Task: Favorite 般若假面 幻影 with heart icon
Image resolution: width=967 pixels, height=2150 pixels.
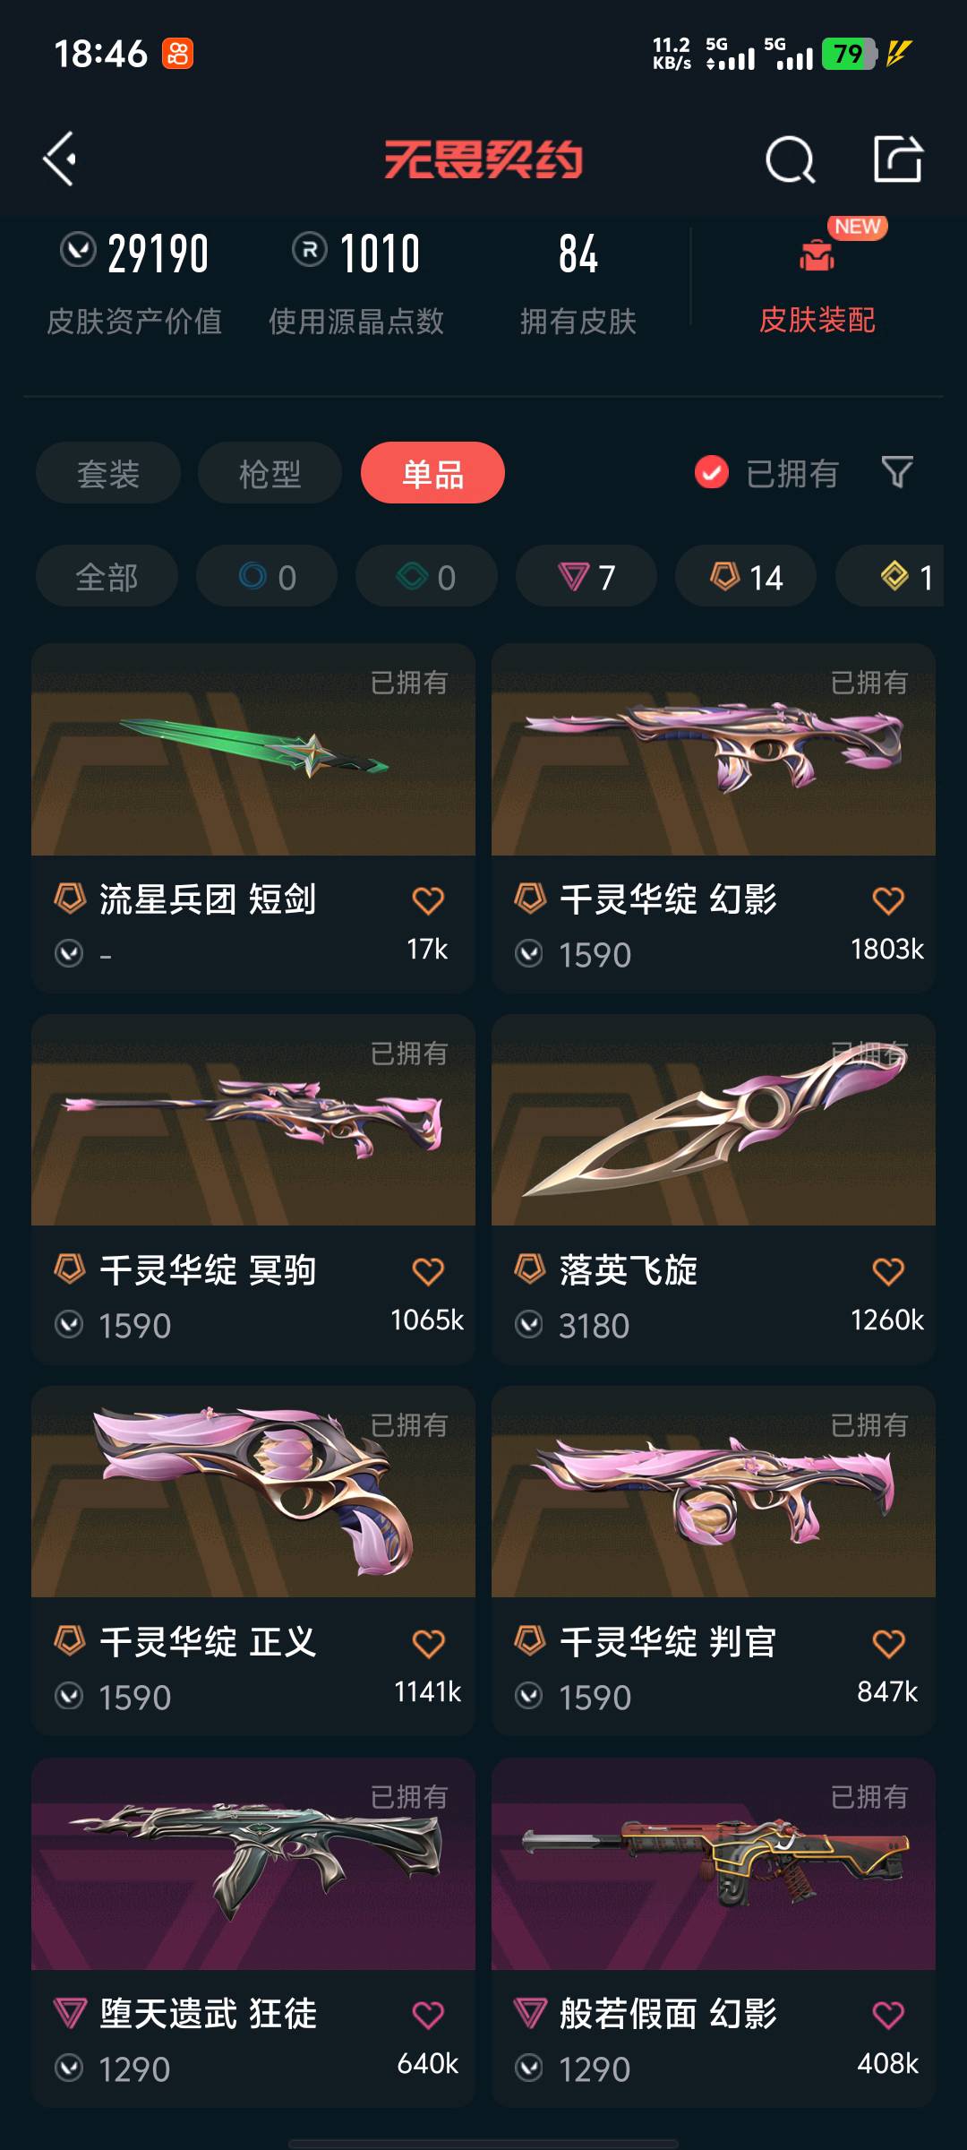Action: pyautogui.click(x=888, y=2015)
